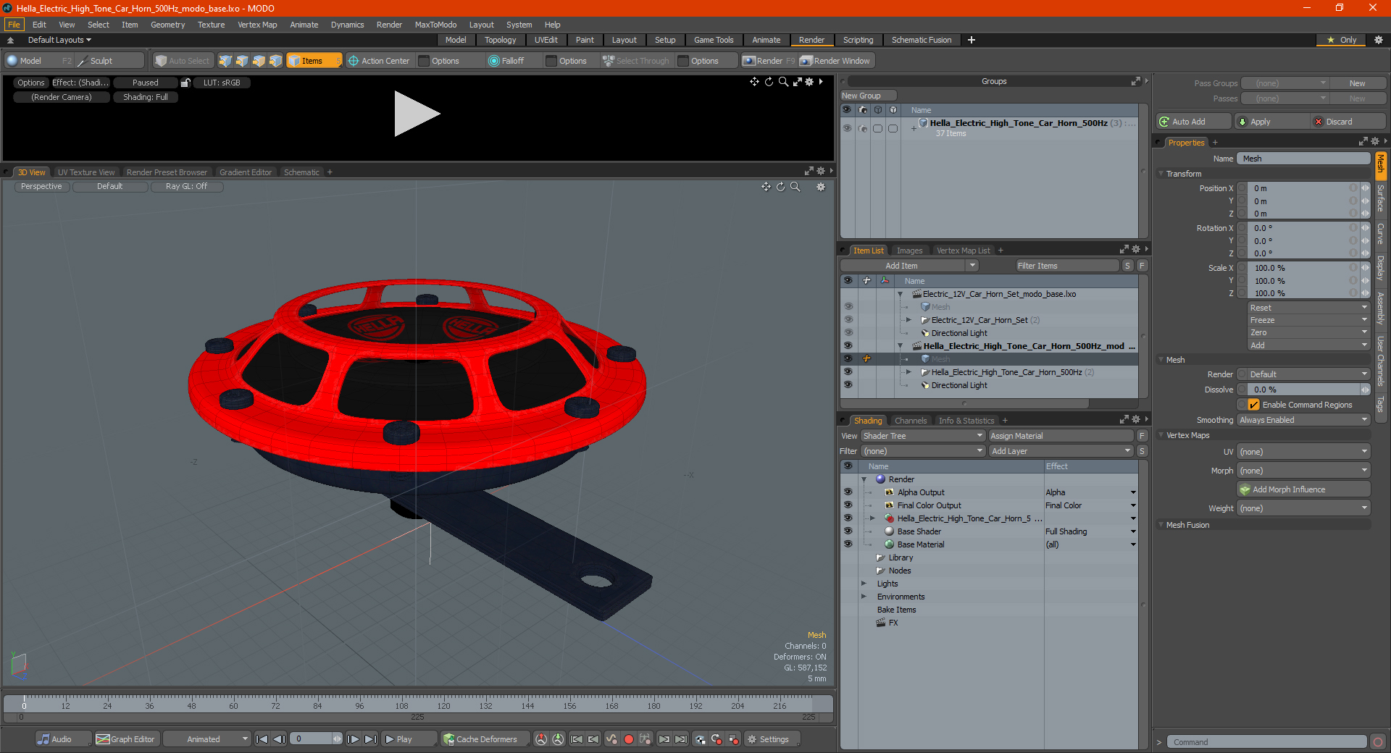
Task: Click the lock icon next to Paused
Action: click(185, 83)
